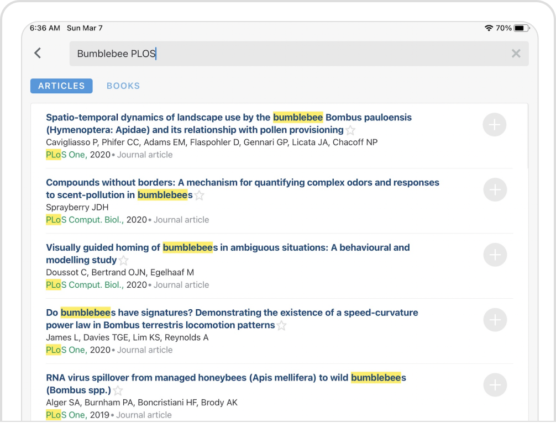Click PLoS Comput. Biol. under Doussot article
This screenshot has width=556, height=423.
pyautogui.click(x=85, y=285)
